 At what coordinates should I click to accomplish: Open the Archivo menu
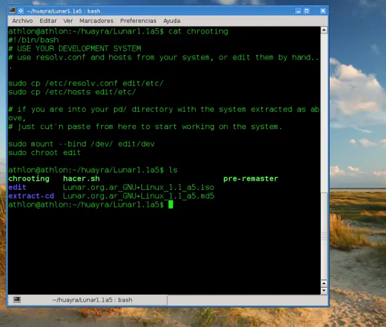[22, 21]
